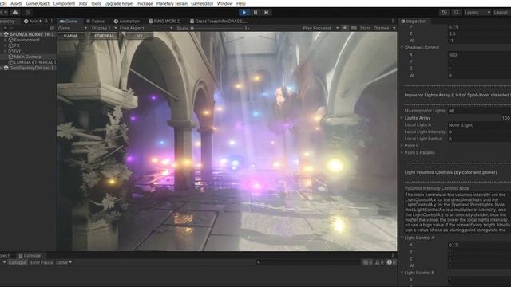Switch to the GrassTreesInfiniGRASS tab

pos(218,22)
